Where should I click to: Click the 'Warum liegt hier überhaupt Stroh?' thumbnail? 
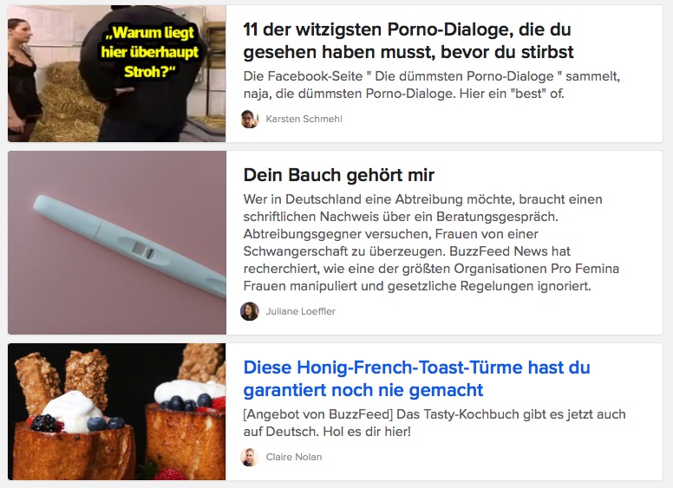pyautogui.click(x=117, y=74)
